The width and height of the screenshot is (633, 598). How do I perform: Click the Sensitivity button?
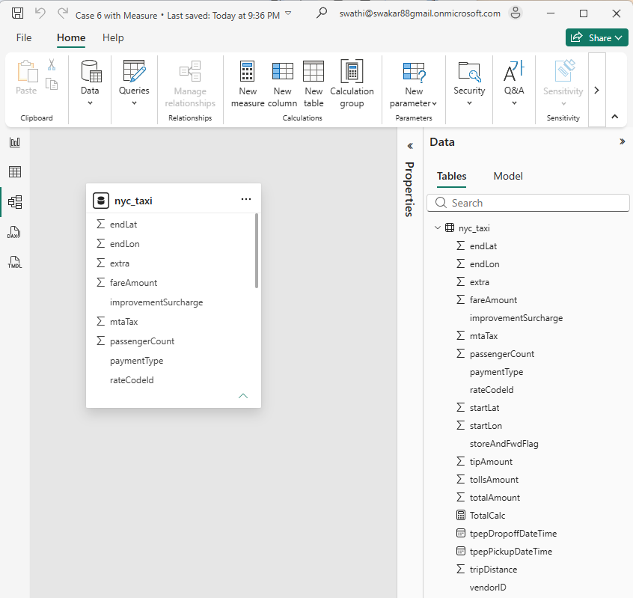(x=563, y=83)
